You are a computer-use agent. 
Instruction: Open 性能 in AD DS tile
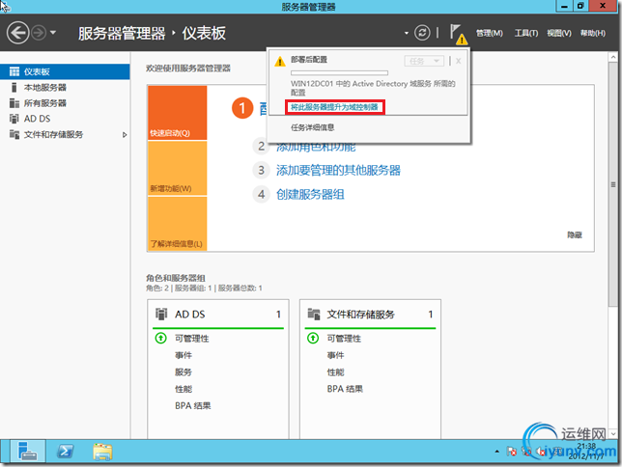pyautogui.click(x=184, y=389)
